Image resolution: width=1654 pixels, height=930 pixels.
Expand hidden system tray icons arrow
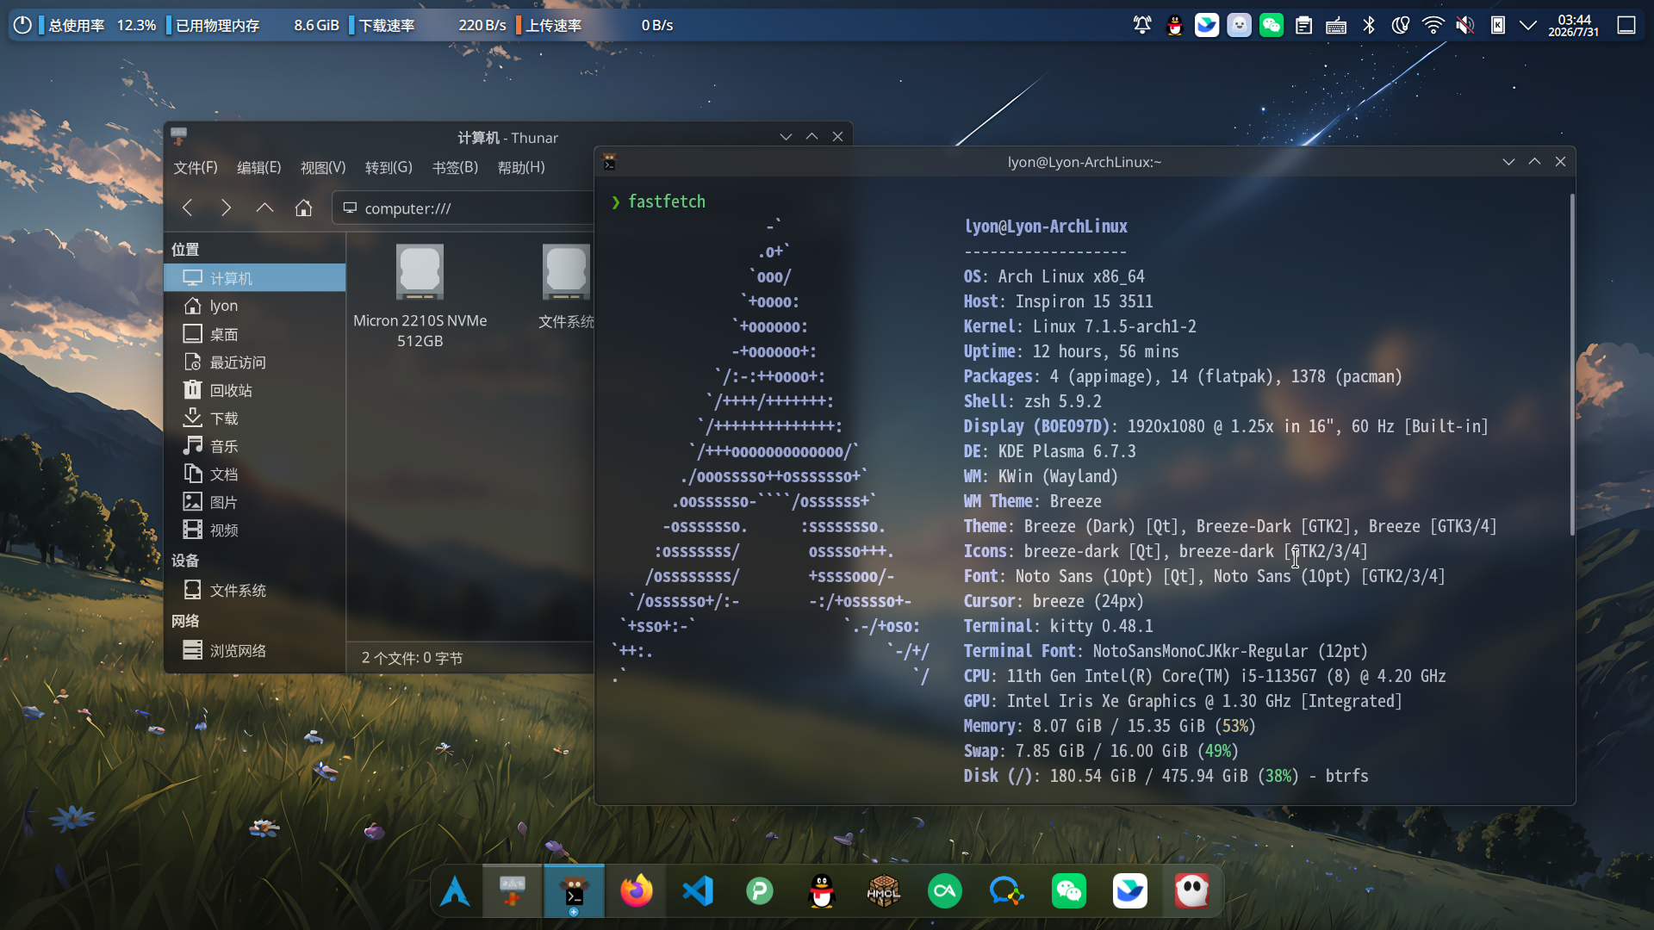coord(1528,25)
